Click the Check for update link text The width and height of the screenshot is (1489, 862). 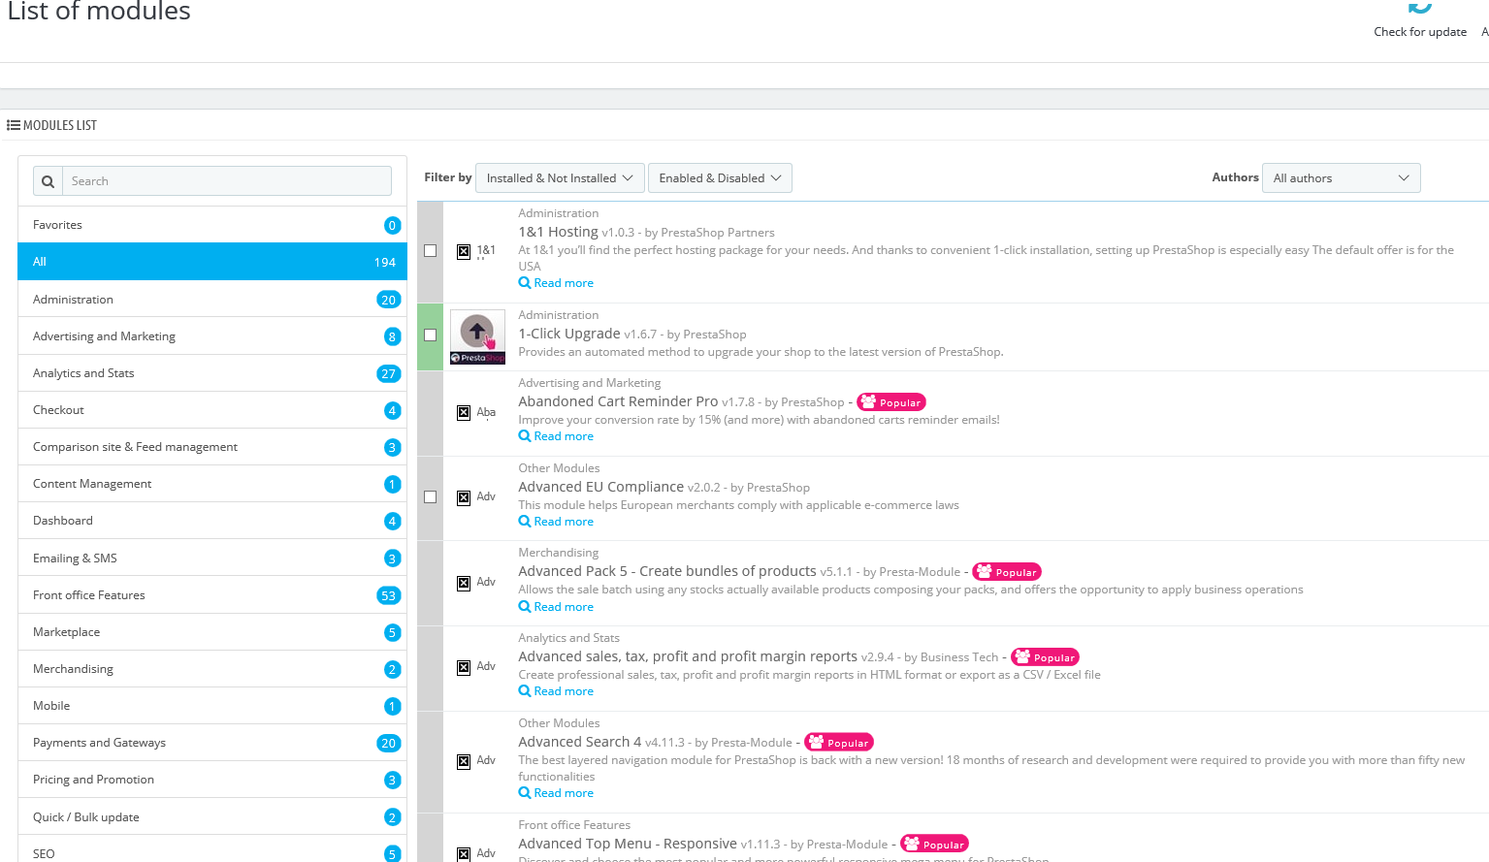click(x=1420, y=32)
